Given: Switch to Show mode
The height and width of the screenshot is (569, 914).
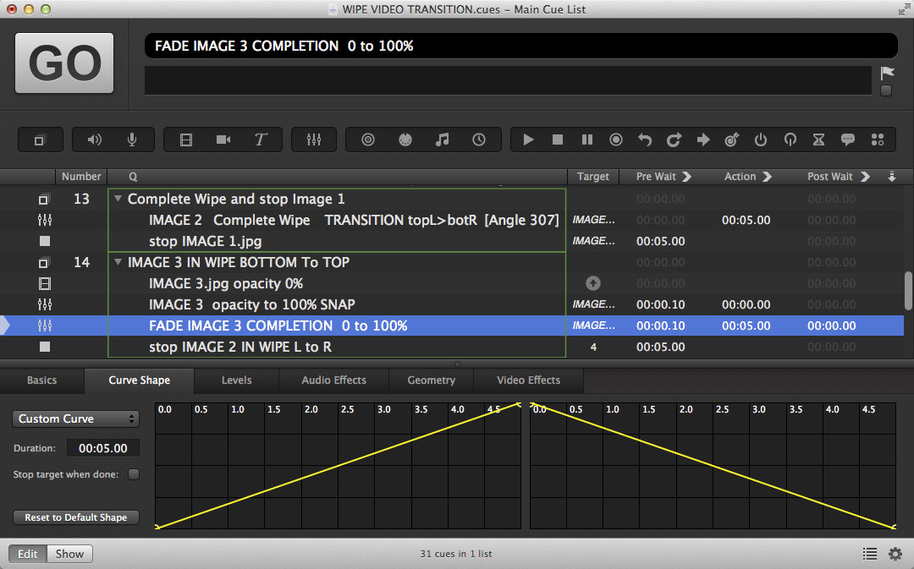Looking at the screenshot, I should [x=69, y=554].
